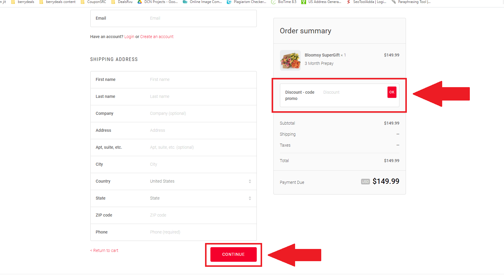504x279 pixels.
Task: Open the DealsRvu bookmark folder
Action: coord(122,2)
